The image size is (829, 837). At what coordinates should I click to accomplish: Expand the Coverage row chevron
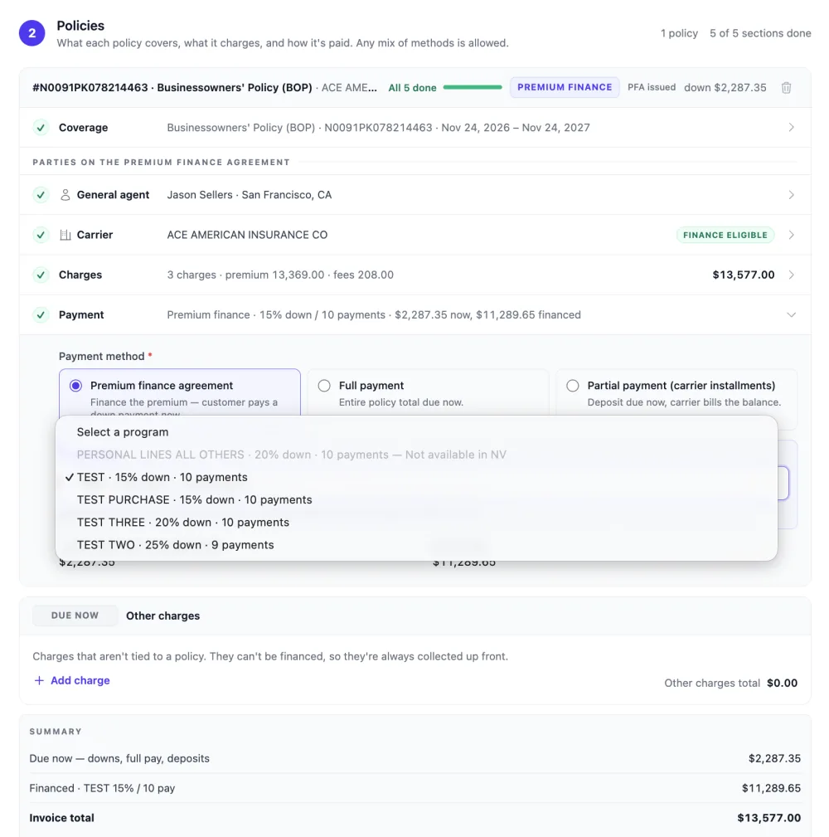(x=791, y=128)
